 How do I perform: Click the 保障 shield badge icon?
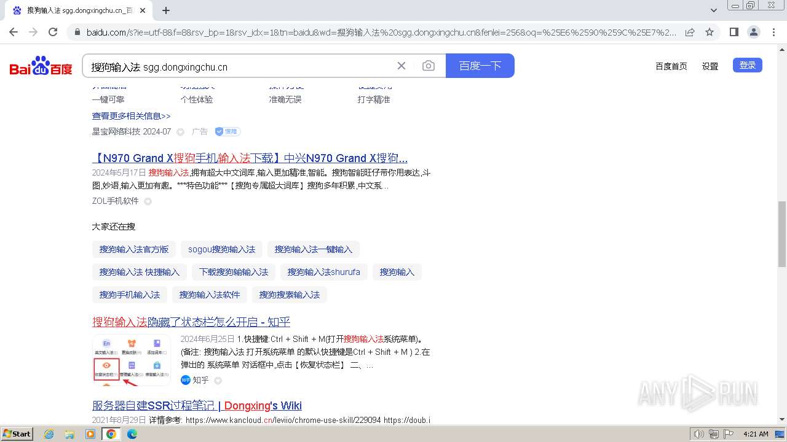point(227,131)
